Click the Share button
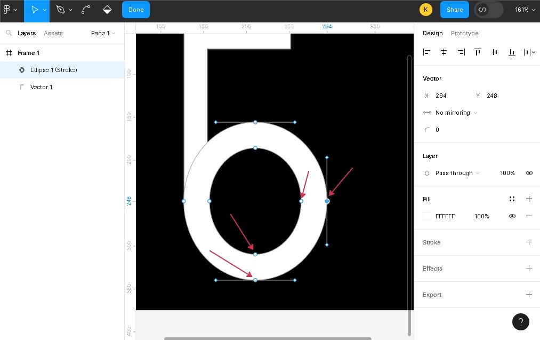Viewport: 540px width, 340px height. click(454, 10)
